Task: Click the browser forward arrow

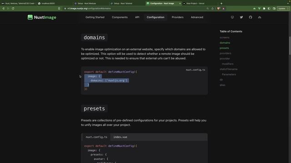Action: [x=8, y=9]
